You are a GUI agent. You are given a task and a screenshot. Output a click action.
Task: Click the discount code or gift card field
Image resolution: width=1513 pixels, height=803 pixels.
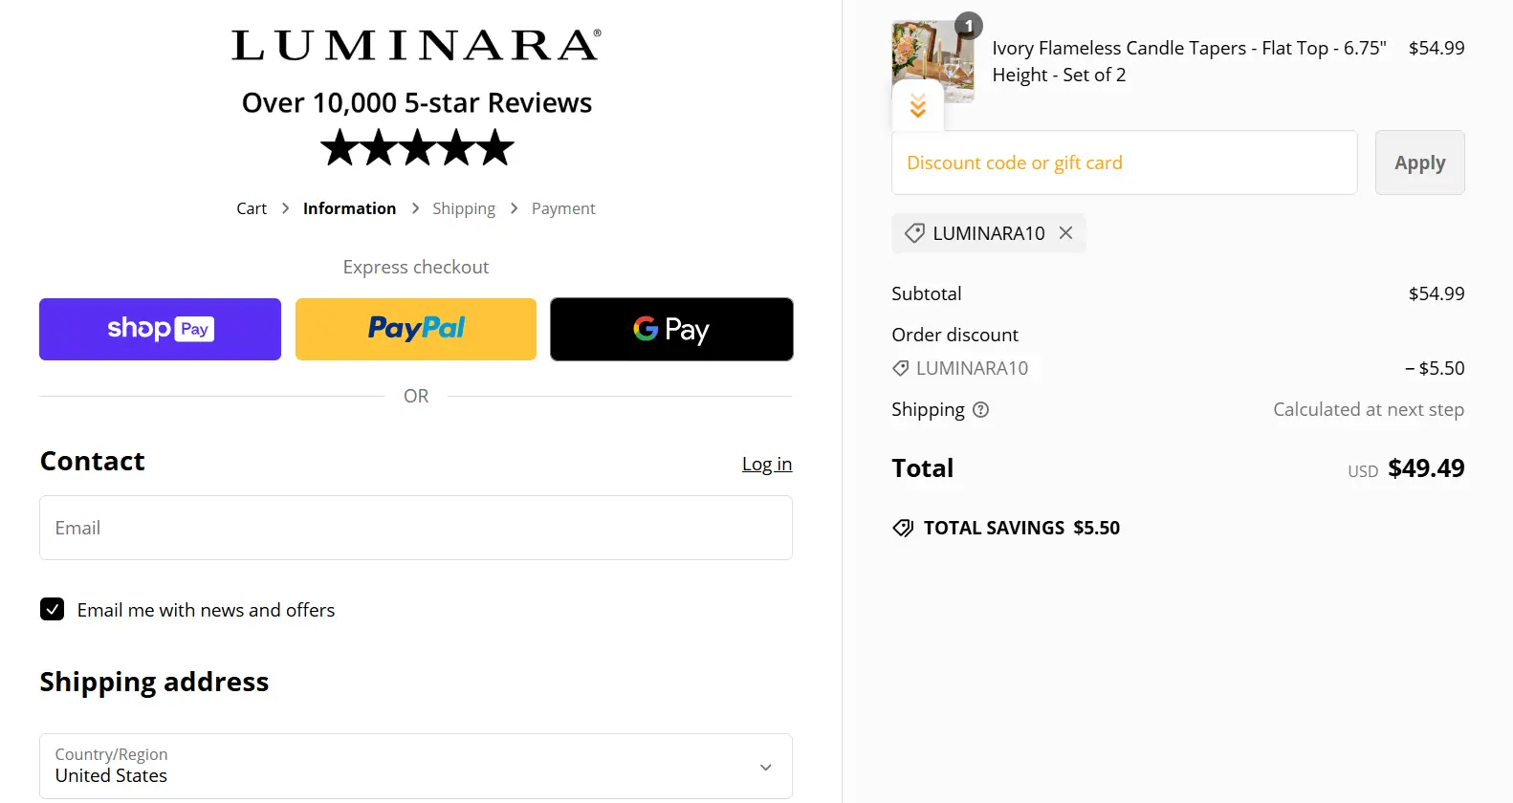click(1124, 163)
